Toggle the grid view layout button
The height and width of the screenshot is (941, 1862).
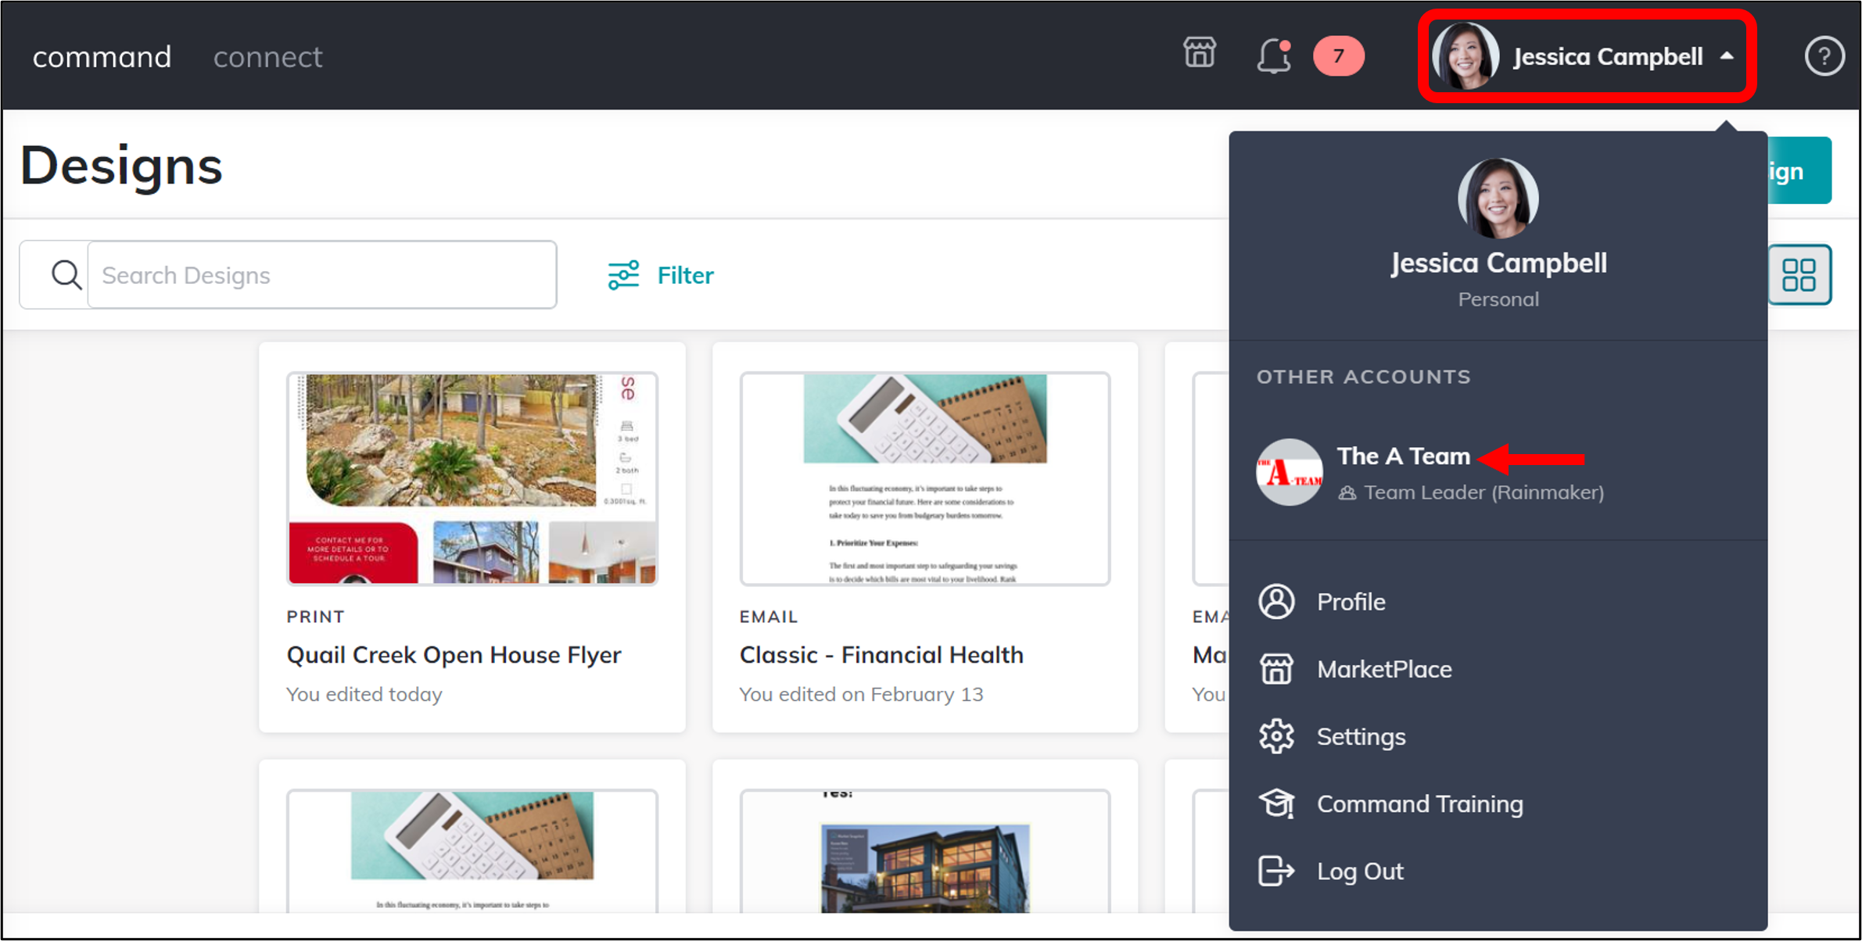tap(1799, 274)
